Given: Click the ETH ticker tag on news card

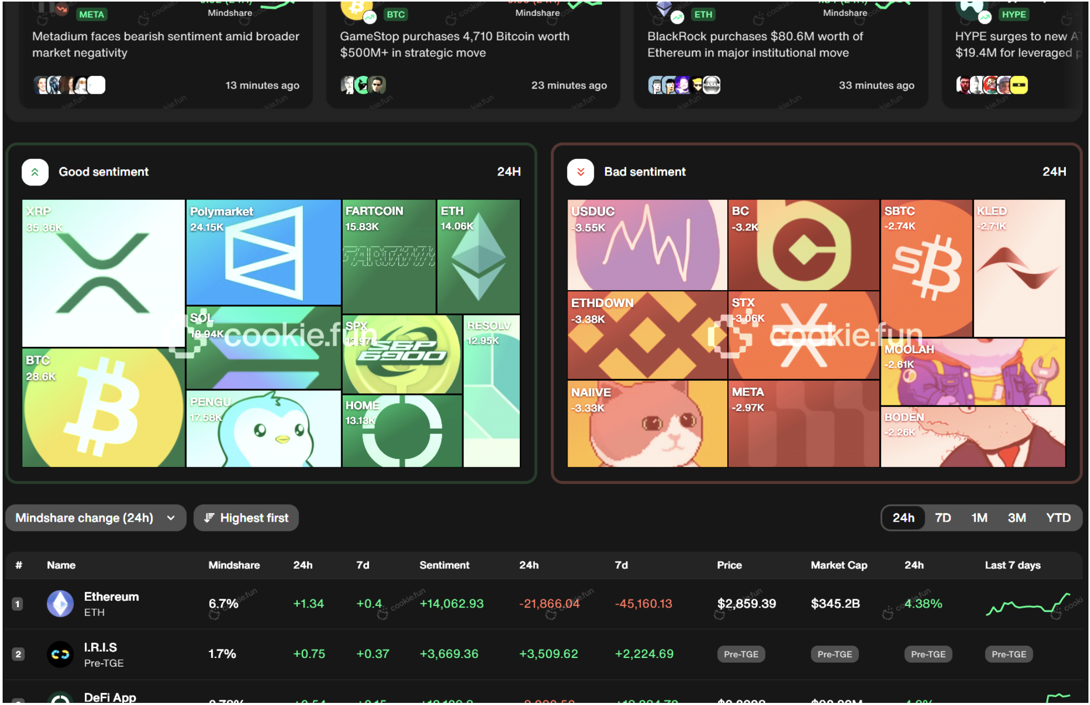Looking at the screenshot, I should coord(703,15).
